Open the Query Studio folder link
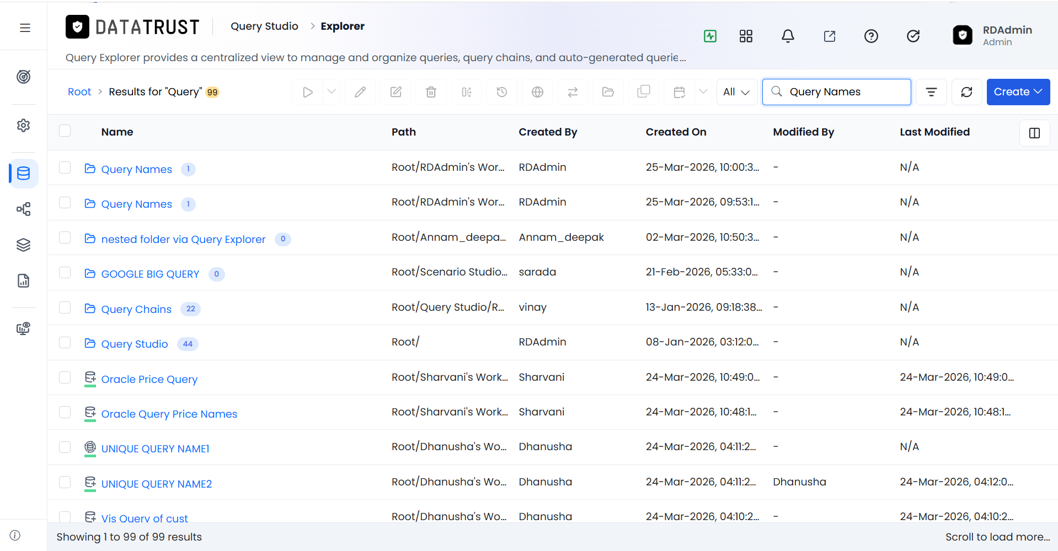 coord(135,344)
